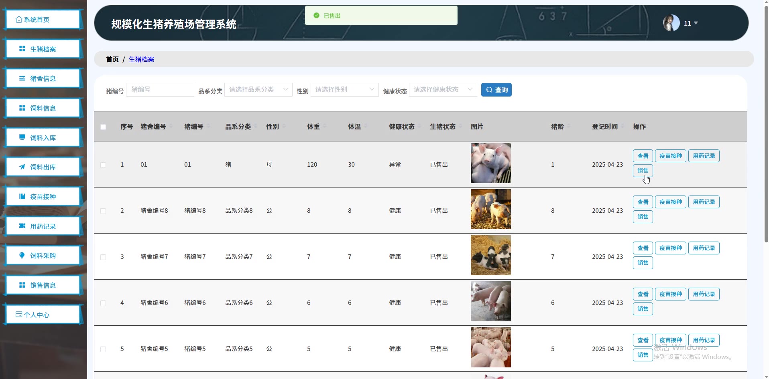The width and height of the screenshot is (769, 379).
Task: Sort table by 品系分类 column arrows
Action: [255, 127]
